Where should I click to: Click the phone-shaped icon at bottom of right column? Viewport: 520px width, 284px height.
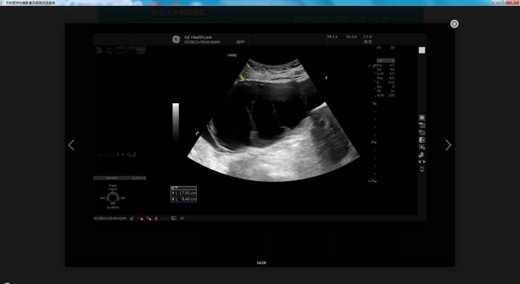(x=422, y=169)
